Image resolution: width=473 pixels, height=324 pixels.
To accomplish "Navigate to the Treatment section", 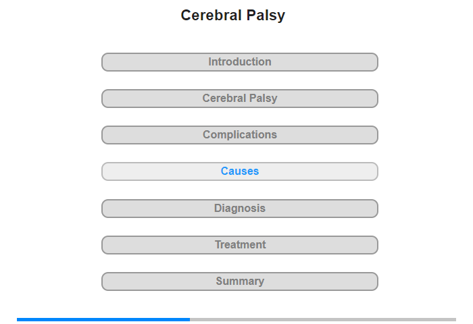I will 240,245.
